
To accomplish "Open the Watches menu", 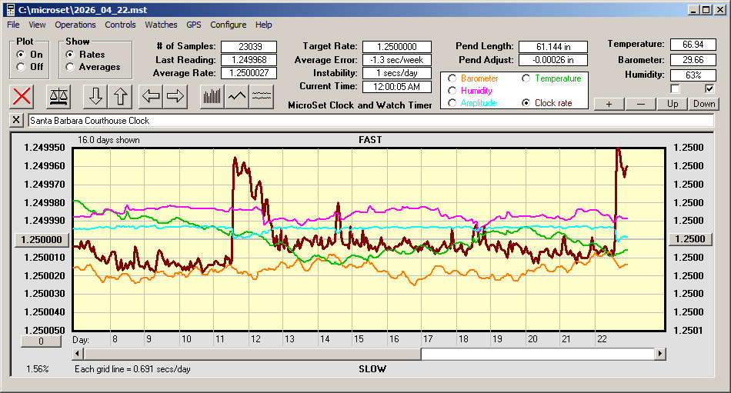I will 161,25.
